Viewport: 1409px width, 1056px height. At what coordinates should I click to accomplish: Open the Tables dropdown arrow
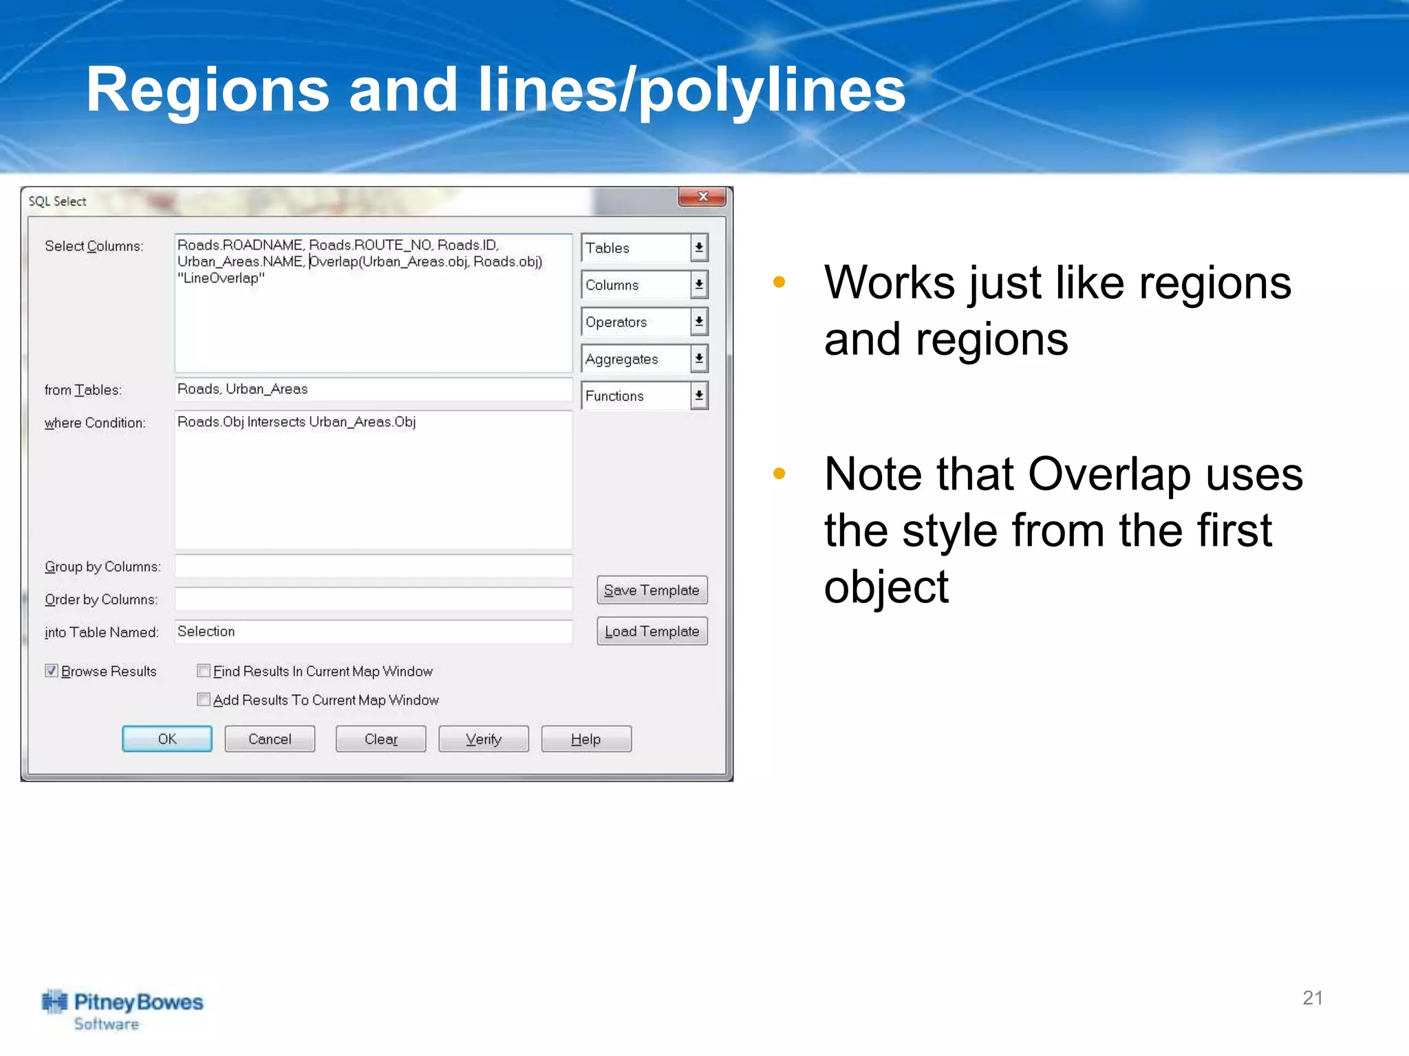coord(698,247)
